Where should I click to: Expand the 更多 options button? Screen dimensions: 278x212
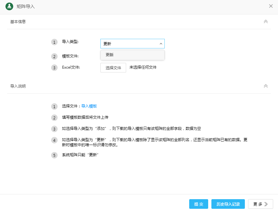(260, 204)
